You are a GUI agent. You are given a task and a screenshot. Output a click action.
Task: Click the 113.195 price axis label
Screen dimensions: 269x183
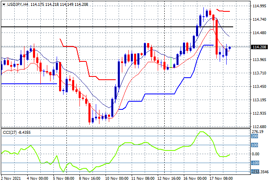click(x=259, y=100)
